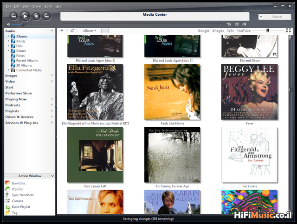Select the Panes icon in tree
The image size is (297, 224).
[13, 56]
